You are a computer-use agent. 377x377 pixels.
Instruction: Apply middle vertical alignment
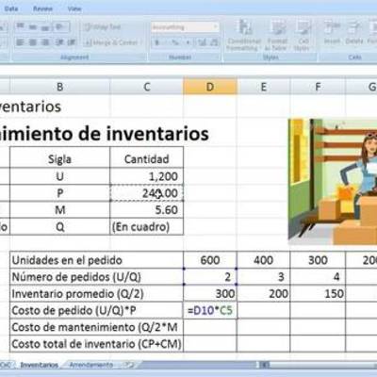(33, 26)
